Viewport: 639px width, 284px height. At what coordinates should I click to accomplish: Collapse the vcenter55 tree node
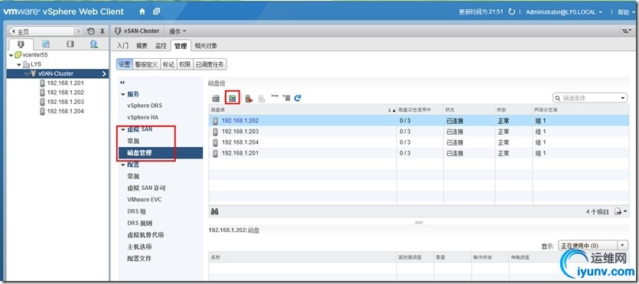(11, 55)
